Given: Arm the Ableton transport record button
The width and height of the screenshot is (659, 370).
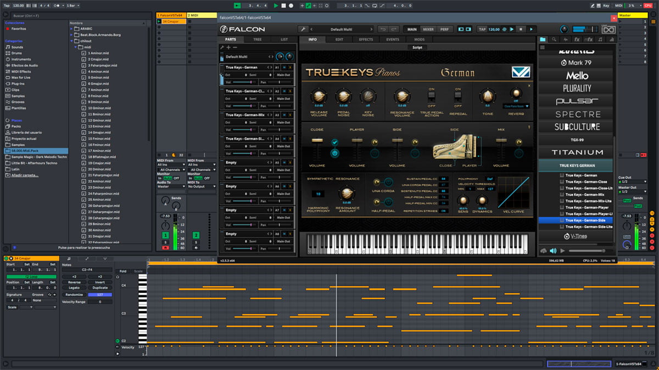Looking at the screenshot, I should tap(291, 5).
